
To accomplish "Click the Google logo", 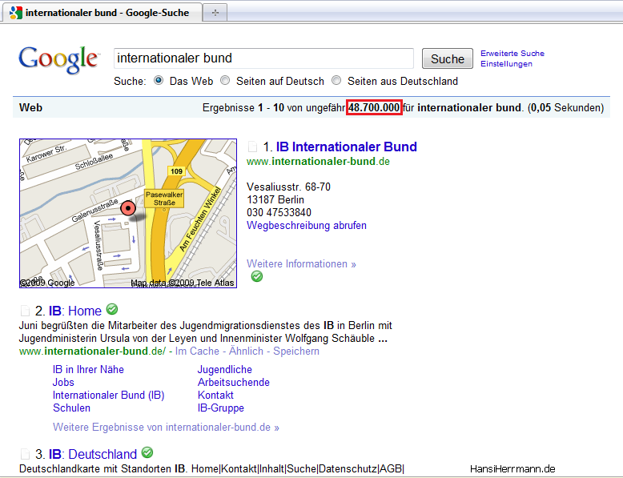I will (58, 59).
